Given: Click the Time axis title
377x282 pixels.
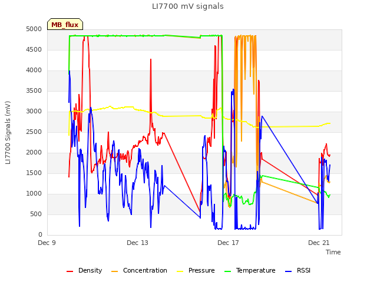Looking at the screenshot, I should [333, 252].
